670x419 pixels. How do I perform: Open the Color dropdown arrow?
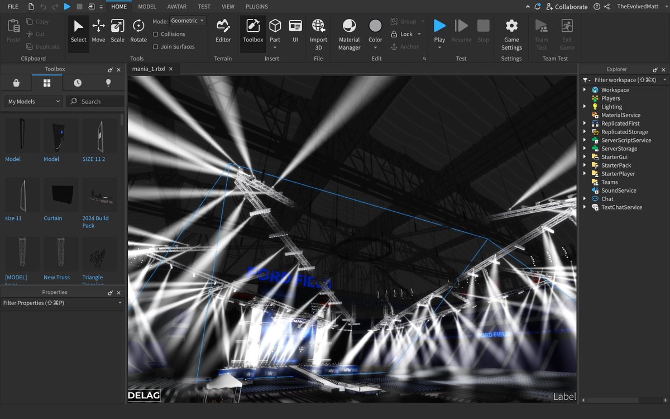tap(375, 47)
